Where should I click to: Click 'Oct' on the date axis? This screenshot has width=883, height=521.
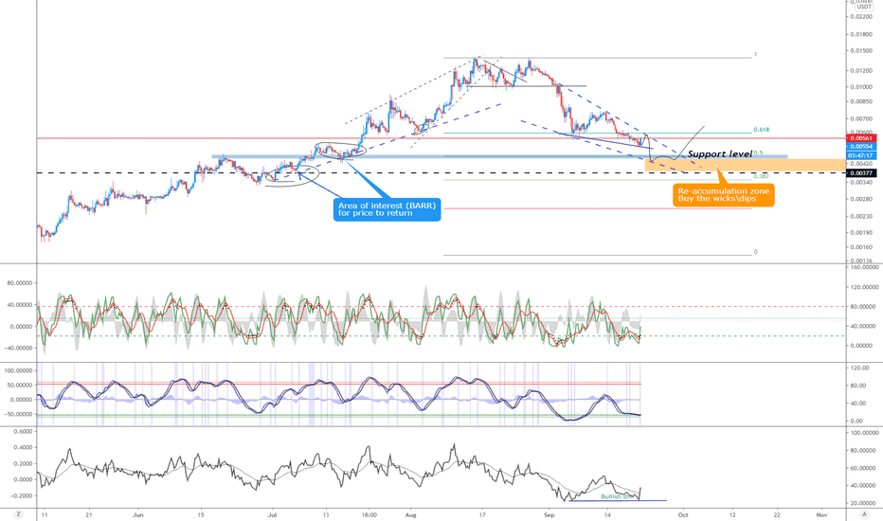click(683, 514)
